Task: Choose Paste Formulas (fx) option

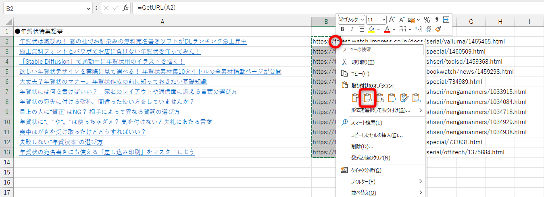Action: tap(380, 98)
